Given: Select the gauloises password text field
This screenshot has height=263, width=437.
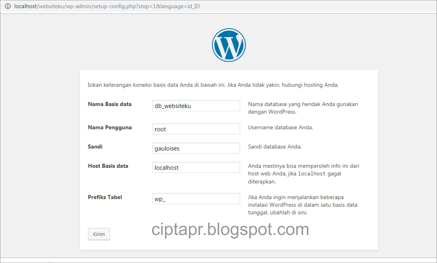Looking at the screenshot, I should tap(196, 148).
